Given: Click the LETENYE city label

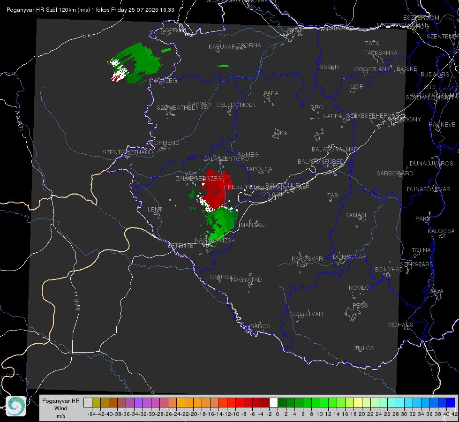Looking at the screenshot, I should [x=181, y=245].
